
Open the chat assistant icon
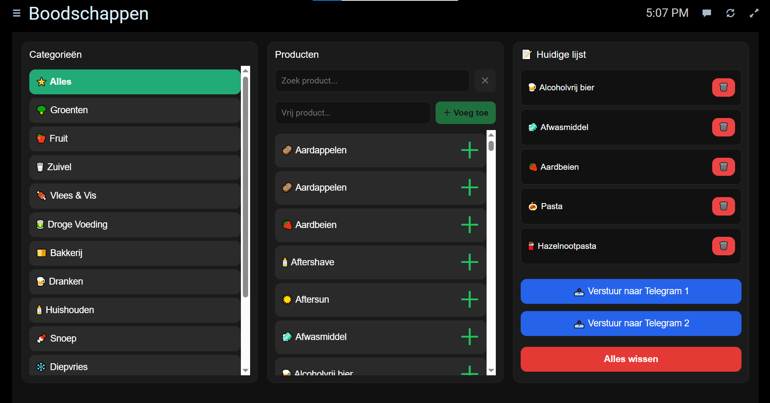click(707, 13)
